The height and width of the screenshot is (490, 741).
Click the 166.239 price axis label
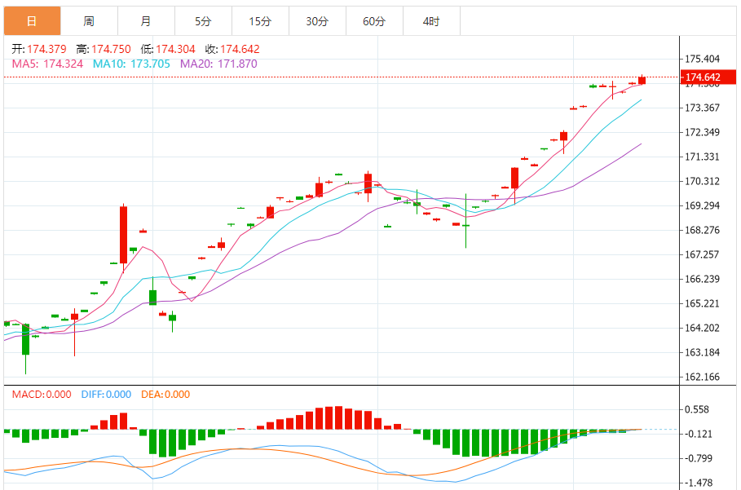pos(702,280)
